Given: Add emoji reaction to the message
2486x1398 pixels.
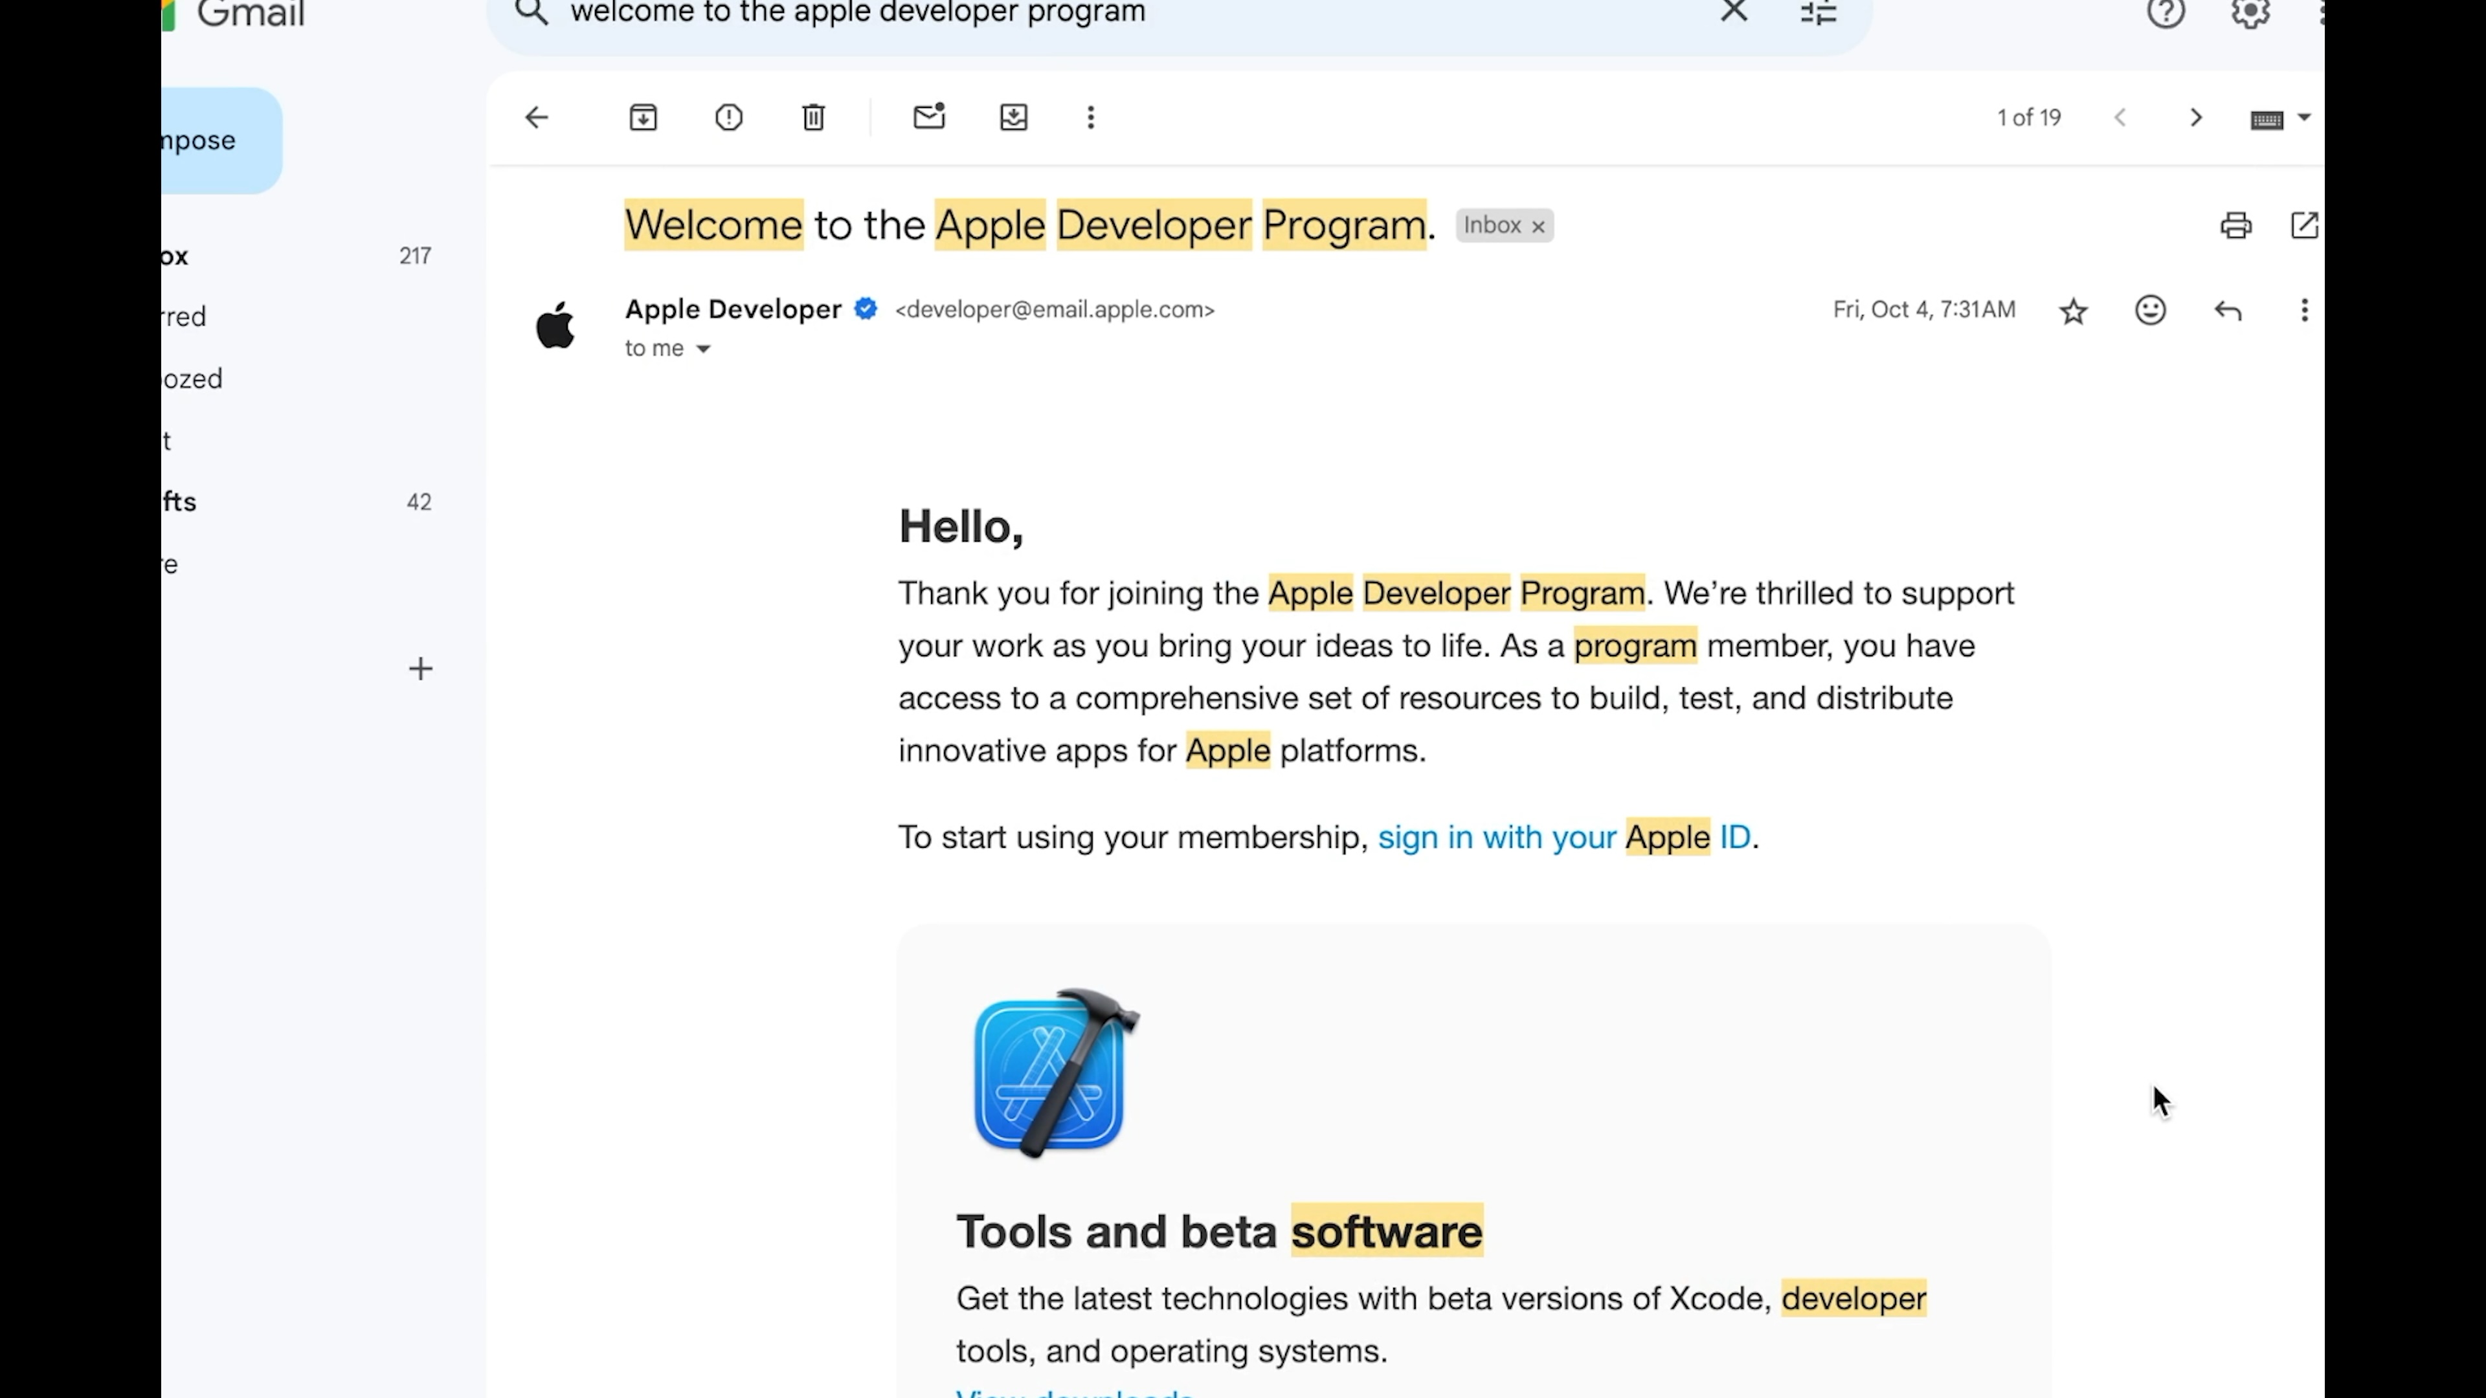Looking at the screenshot, I should 2150,311.
